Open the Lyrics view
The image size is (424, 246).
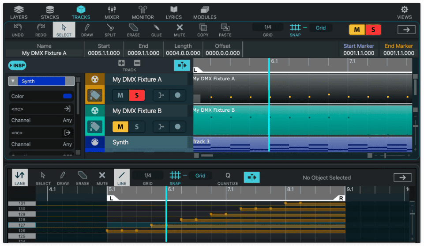tap(173, 13)
